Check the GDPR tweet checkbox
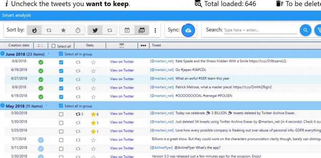Image resolution: width=321 pixels, height=158 pixels. click(x=61, y=131)
